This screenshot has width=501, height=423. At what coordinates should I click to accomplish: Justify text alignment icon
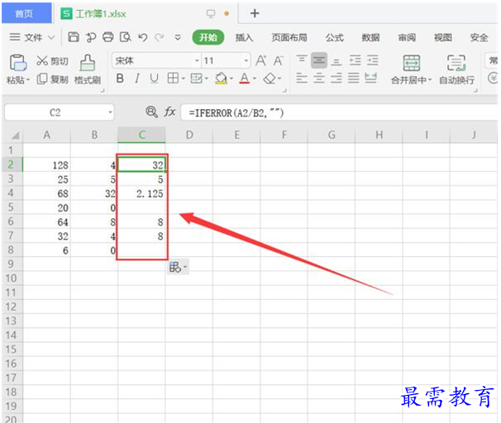(x=353, y=78)
